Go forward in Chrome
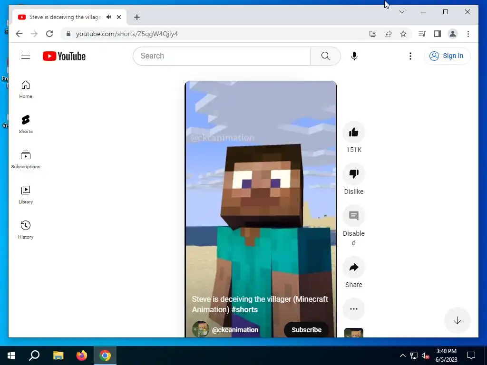The width and height of the screenshot is (487, 365). (34, 34)
